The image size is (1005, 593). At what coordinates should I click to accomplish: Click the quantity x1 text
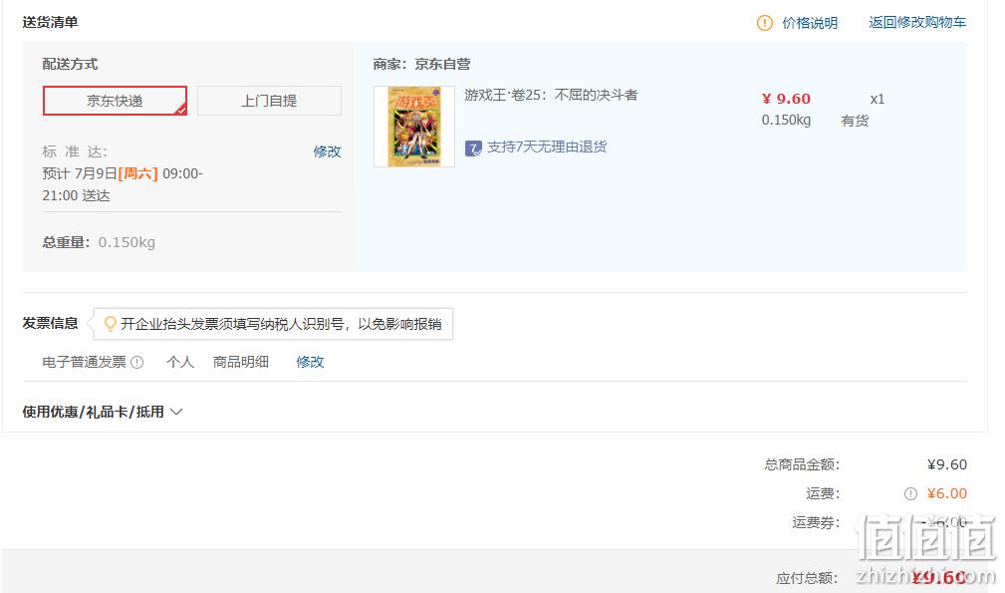pos(877,100)
